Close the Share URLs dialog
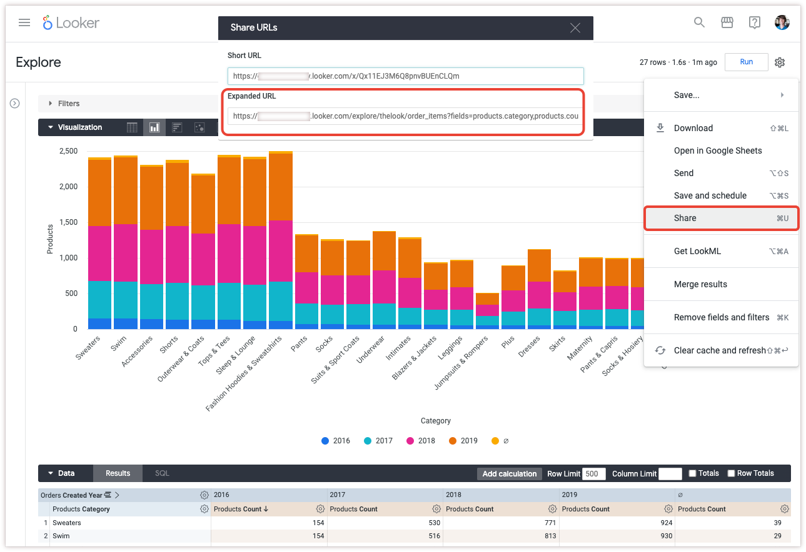The width and height of the screenshot is (806, 552). click(575, 27)
